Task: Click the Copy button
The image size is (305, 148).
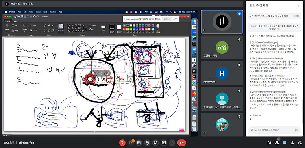Action: (15, 31)
